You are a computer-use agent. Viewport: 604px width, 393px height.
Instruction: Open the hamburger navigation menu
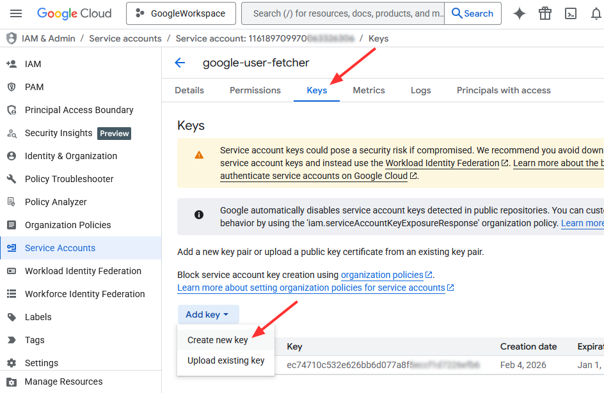click(16, 13)
